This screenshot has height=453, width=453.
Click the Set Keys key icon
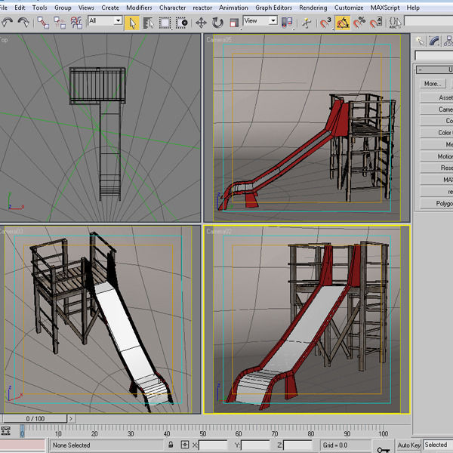(384, 449)
